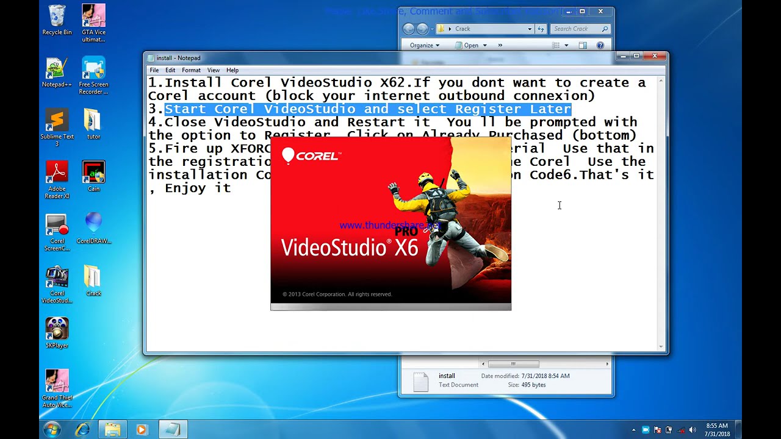Image resolution: width=781 pixels, height=439 pixels.
Task: Open the Help menu in Notepad
Action: click(x=232, y=70)
